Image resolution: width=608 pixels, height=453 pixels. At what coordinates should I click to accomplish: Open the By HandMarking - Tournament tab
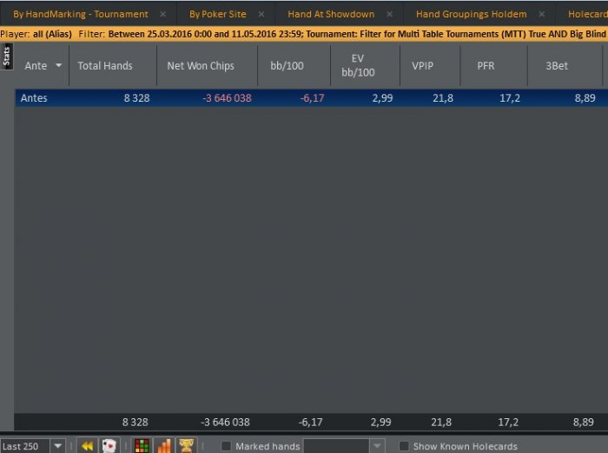80,15
